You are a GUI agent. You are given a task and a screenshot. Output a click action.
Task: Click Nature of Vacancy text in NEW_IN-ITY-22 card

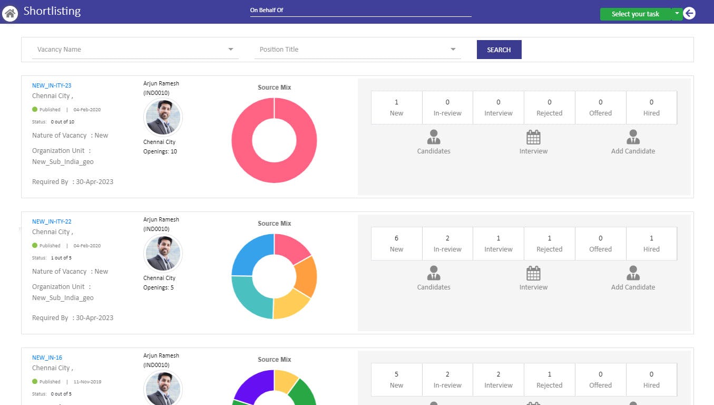click(x=70, y=272)
